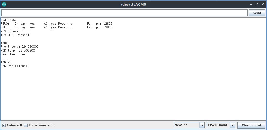
Task: Minimize the serial monitor window
Action: (x=251, y=4)
